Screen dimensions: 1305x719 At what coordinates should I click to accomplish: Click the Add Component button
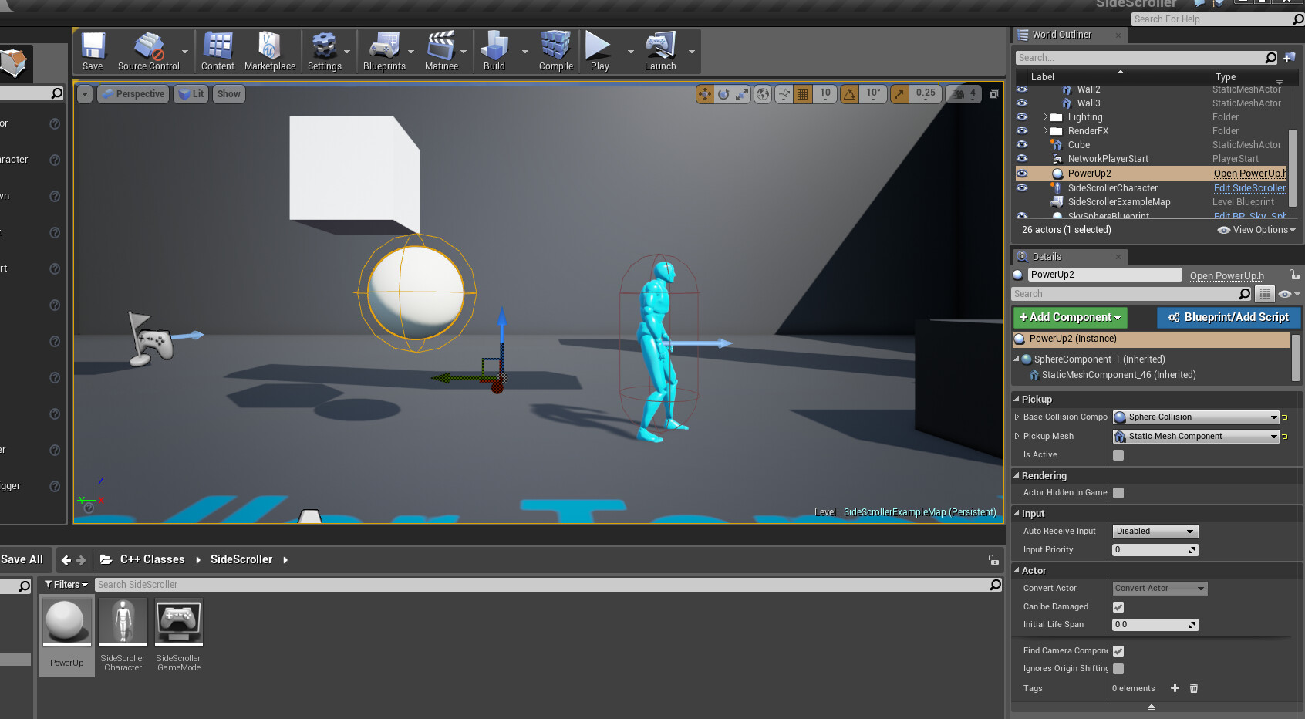[1070, 317]
